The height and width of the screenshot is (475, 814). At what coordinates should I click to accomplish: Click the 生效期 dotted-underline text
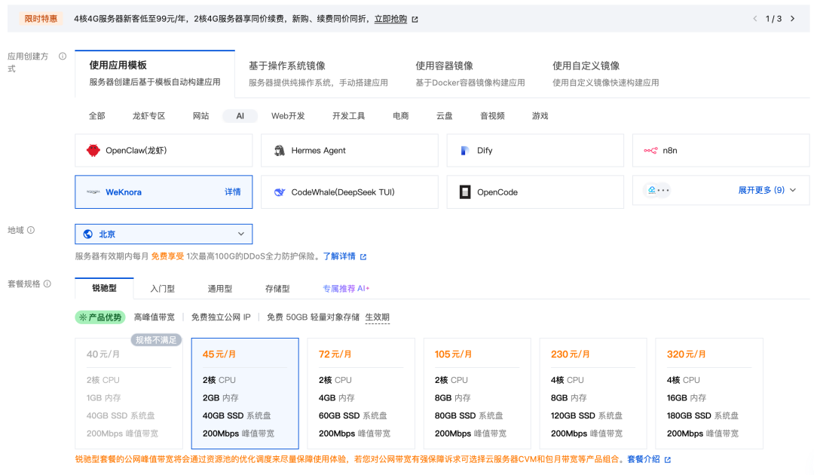378,317
